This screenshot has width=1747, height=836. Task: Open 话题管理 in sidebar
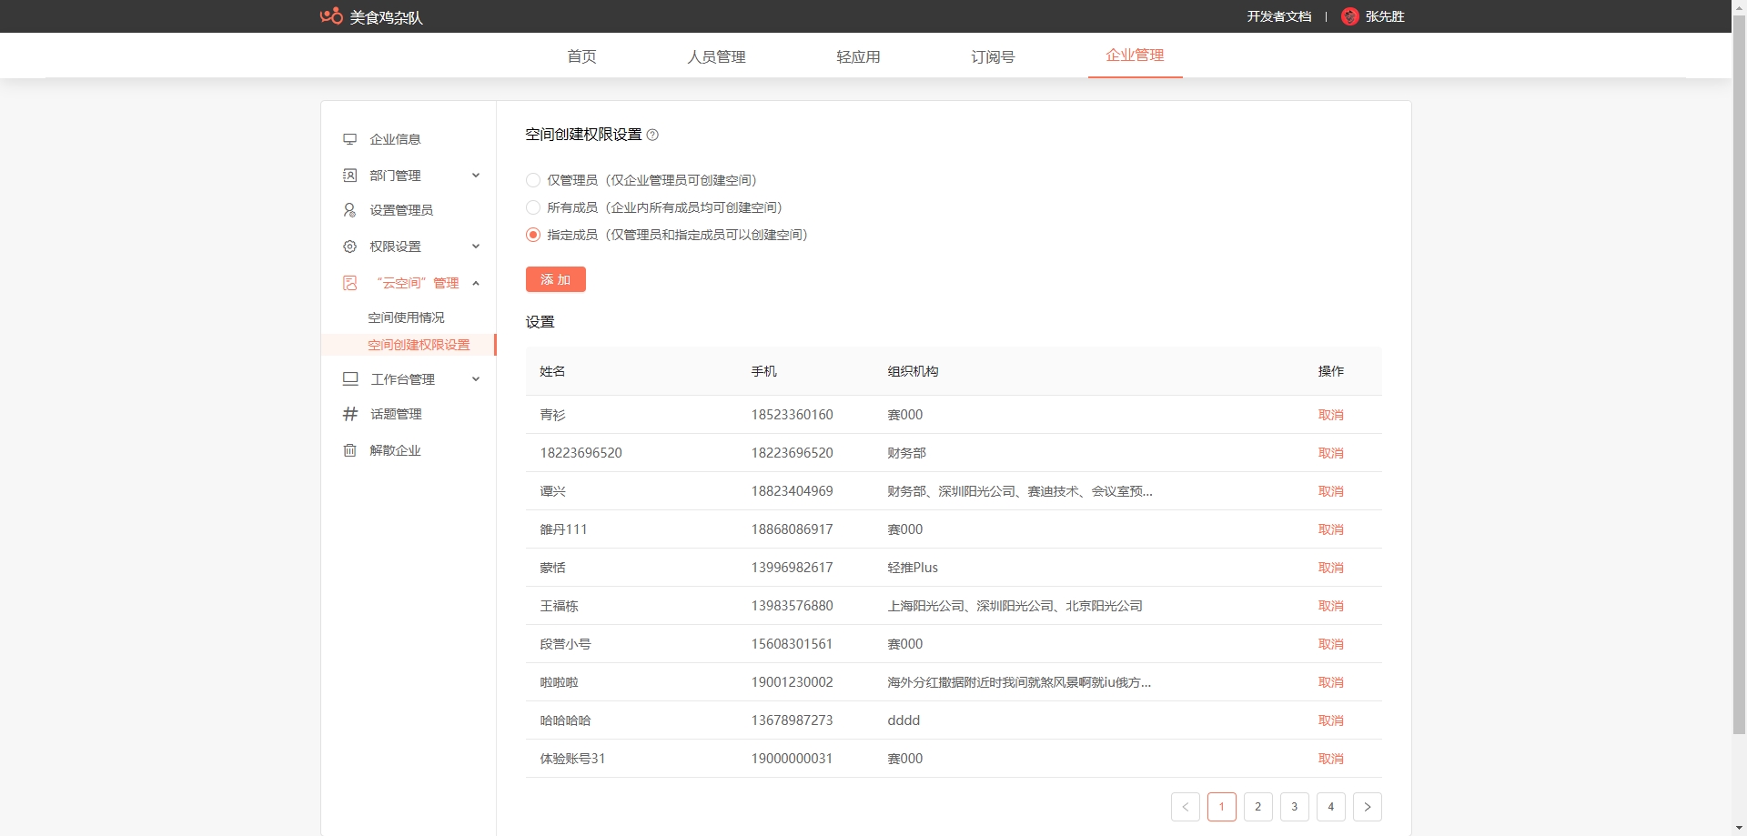pyautogui.click(x=396, y=414)
